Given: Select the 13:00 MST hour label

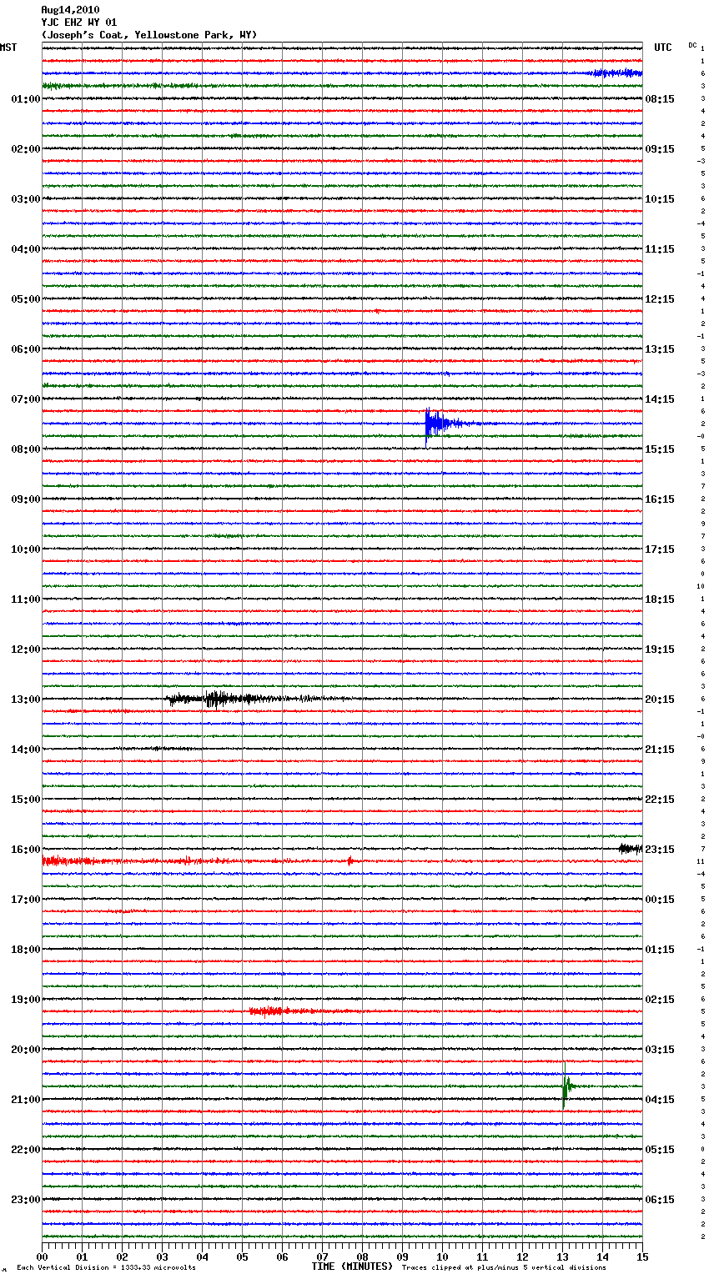Looking at the screenshot, I should point(25,700).
